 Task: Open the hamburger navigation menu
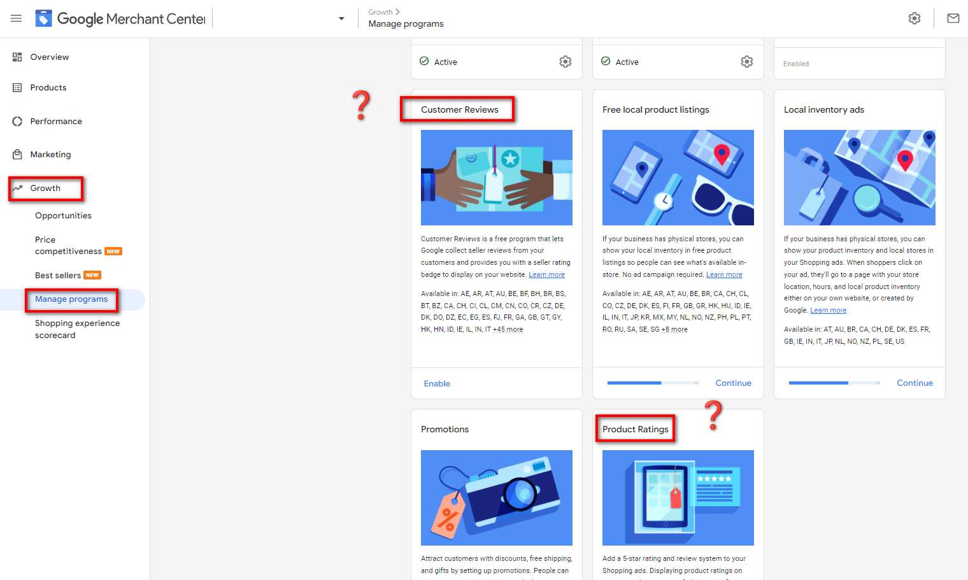tap(16, 18)
